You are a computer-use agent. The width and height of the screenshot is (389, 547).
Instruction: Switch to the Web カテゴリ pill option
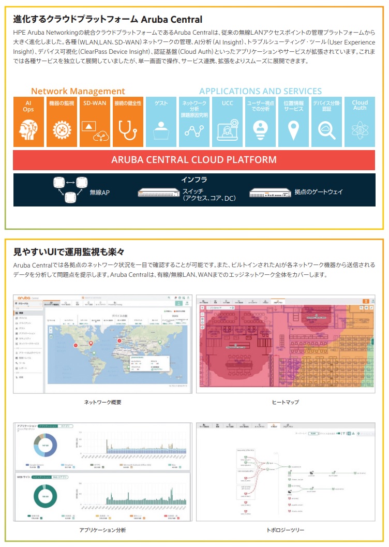pos(59,477)
